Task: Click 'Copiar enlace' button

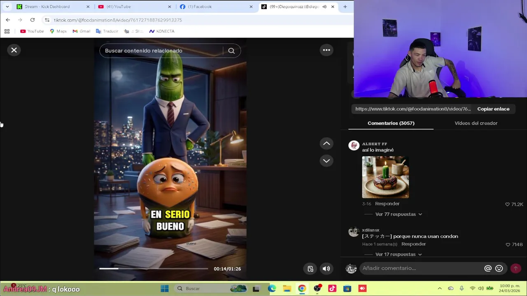Action: click(493, 109)
